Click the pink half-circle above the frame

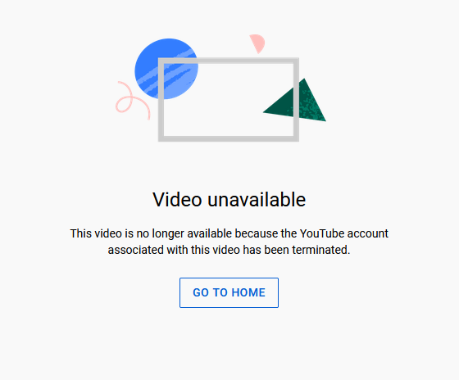click(x=257, y=43)
